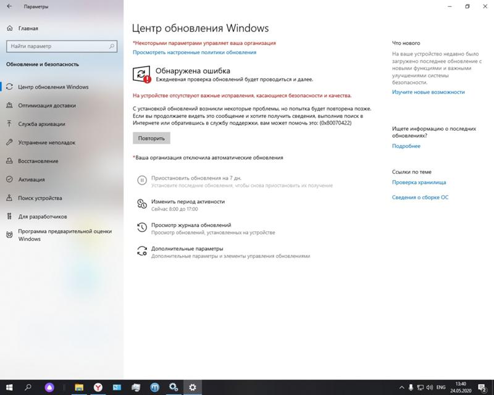Open File Explorer from taskbar
This screenshot has width=494, height=395.
[x=79, y=388]
